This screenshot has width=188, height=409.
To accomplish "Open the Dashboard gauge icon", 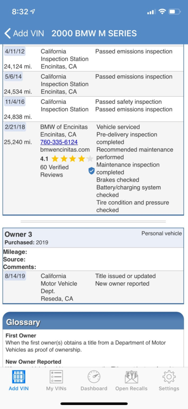I will 94,377.
